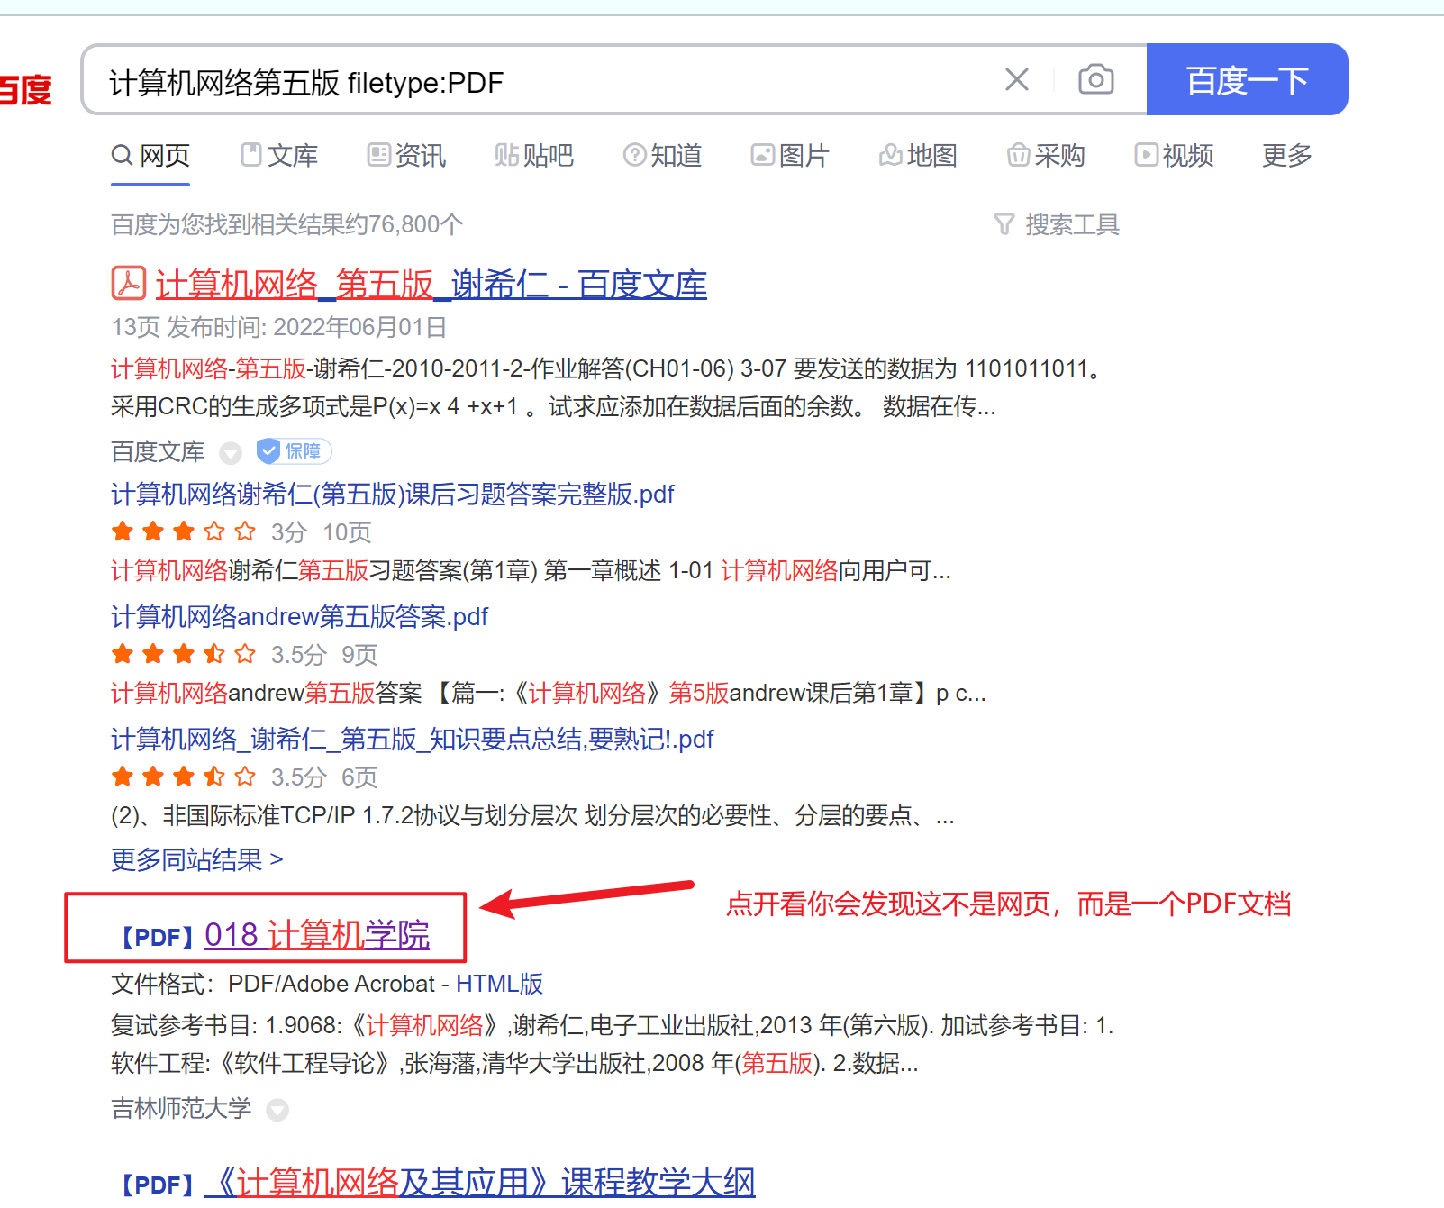Expand dropdown arrow next to 吉林师范大学
This screenshot has height=1208, width=1444.
tap(277, 1110)
